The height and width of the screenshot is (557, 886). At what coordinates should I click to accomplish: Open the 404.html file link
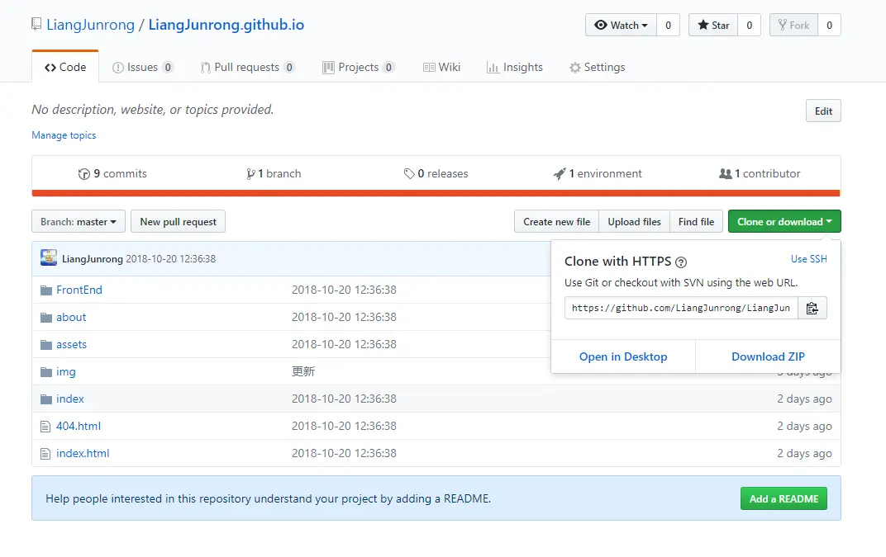click(x=79, y=426)
